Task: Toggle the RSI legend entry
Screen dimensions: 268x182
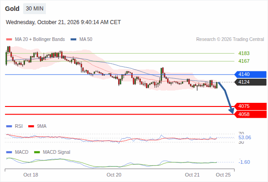Action: (15, 126)
